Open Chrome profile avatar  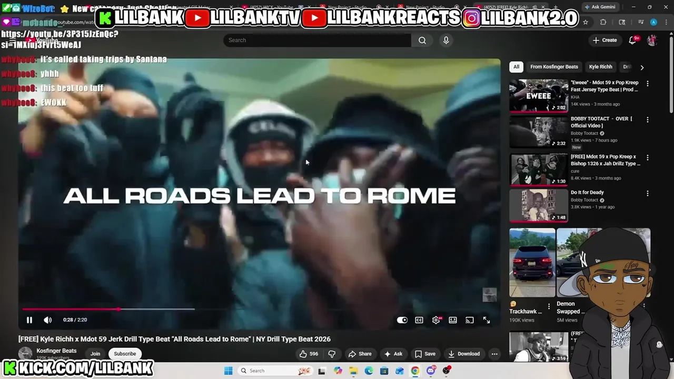pyautogui.click(x=653, y=22)
